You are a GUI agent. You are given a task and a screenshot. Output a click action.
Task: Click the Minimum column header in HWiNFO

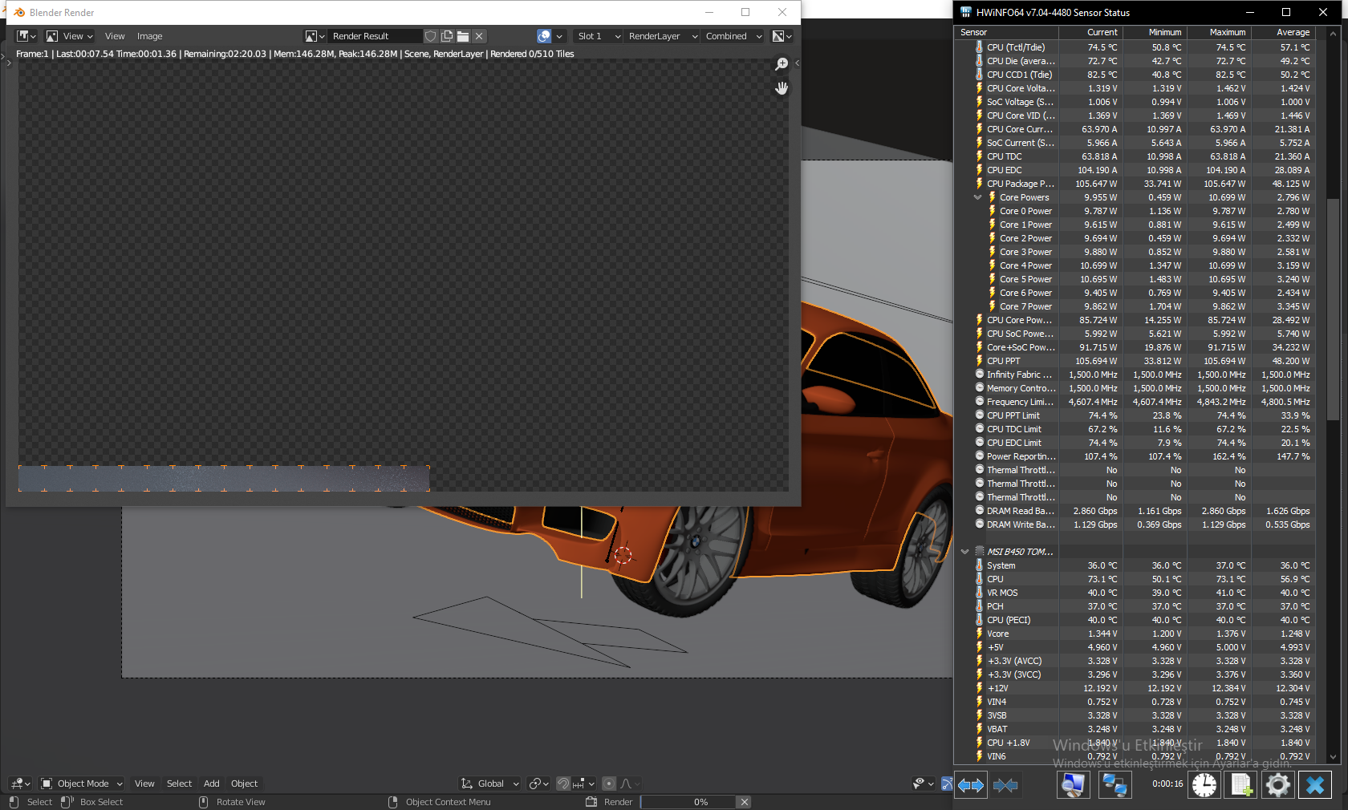point(1155,32)
